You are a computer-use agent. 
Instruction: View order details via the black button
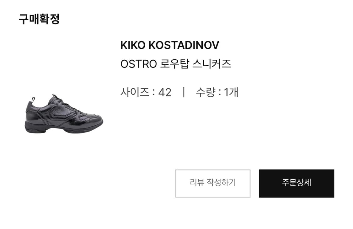coord(297,183)
